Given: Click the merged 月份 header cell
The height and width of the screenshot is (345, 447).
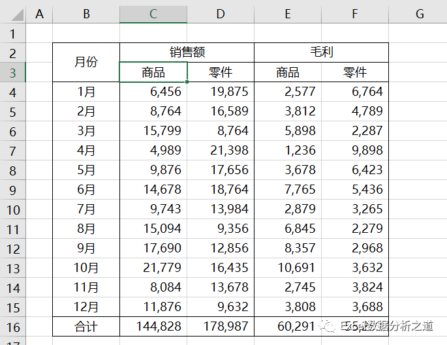Looking at the screenshot, I should 86,63.
